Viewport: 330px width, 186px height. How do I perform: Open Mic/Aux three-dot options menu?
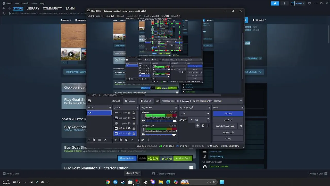pyautogui.click(x=143, y=117)
